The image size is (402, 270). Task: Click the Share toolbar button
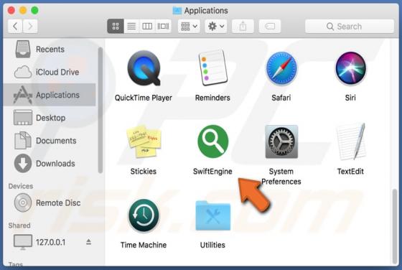(243, 26)
